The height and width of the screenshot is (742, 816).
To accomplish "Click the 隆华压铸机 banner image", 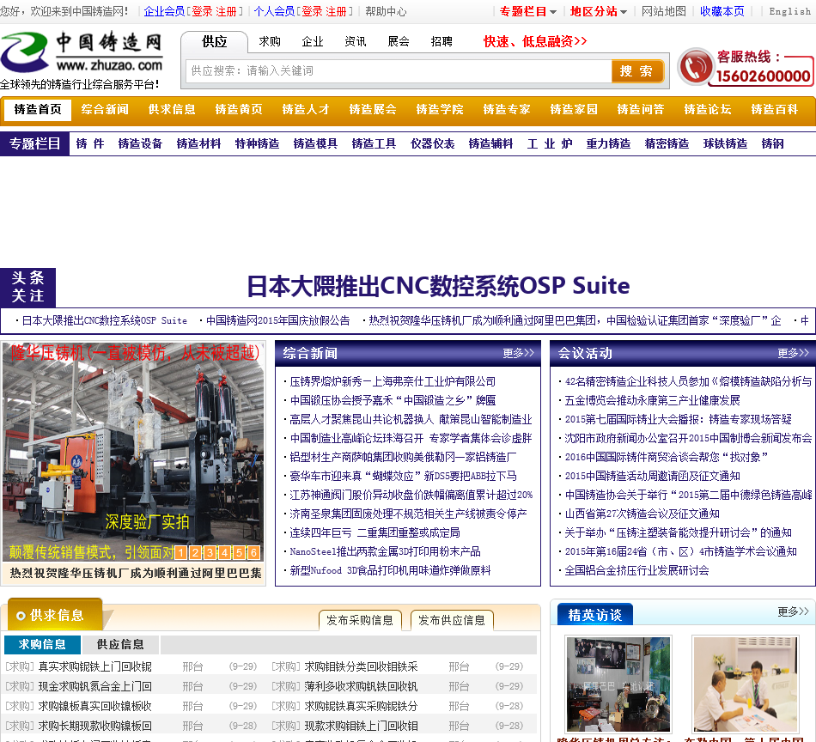I will click(133, 452).
